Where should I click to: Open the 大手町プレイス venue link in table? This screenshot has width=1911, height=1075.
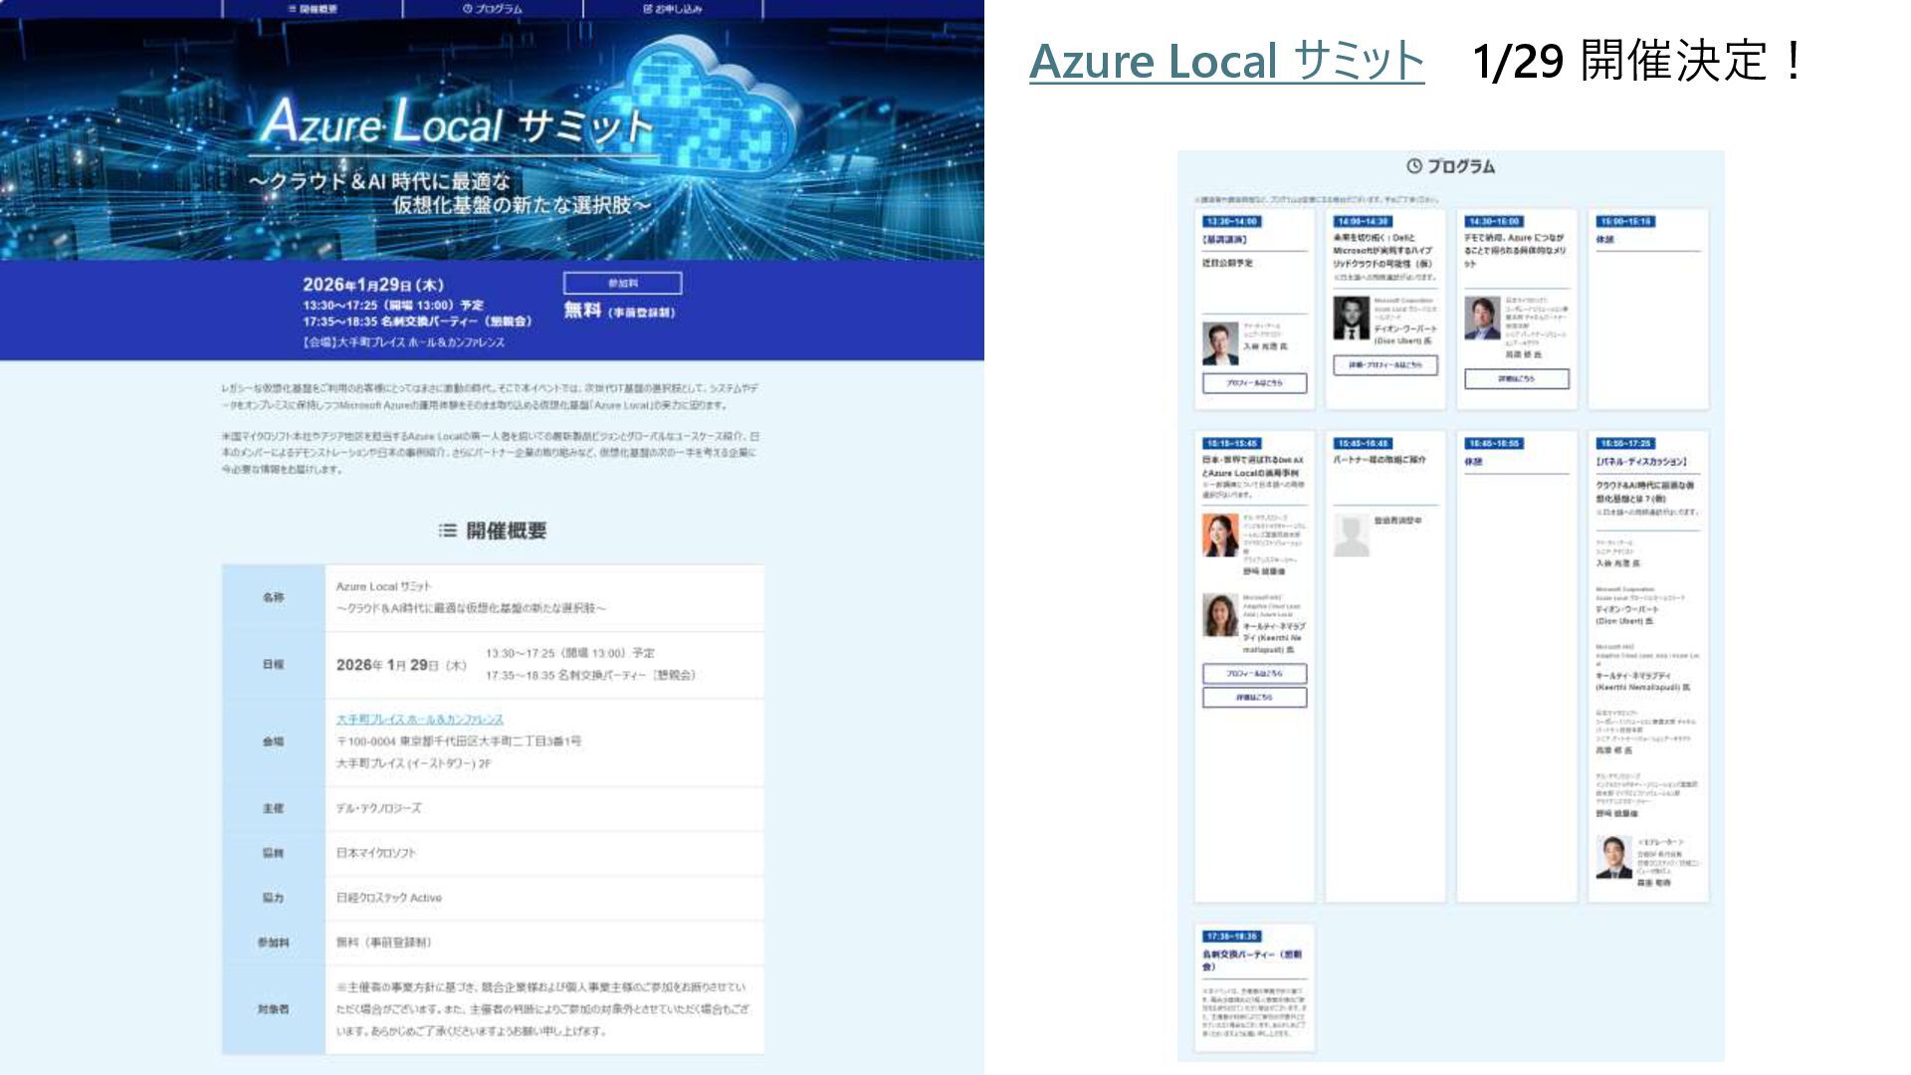(419, 719)
